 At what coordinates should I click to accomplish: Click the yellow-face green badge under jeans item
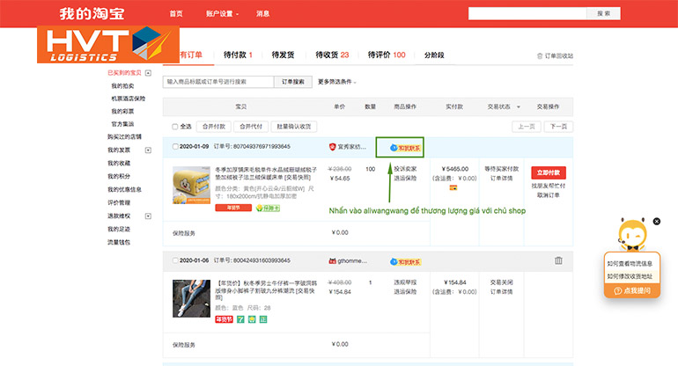coord(252,319)
